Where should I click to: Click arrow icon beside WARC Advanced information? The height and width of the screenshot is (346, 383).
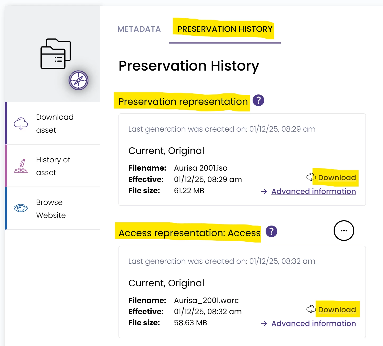pos(264,324)
